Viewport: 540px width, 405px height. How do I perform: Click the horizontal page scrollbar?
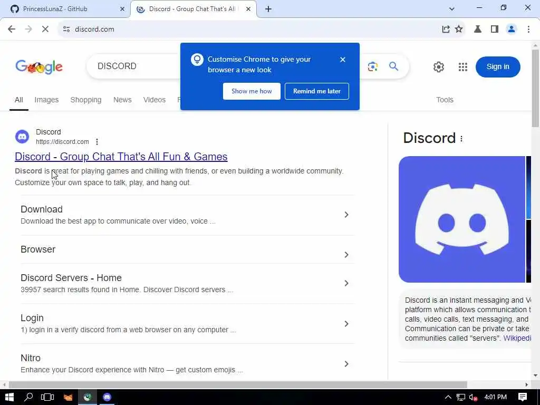click(x=238, y=384)
